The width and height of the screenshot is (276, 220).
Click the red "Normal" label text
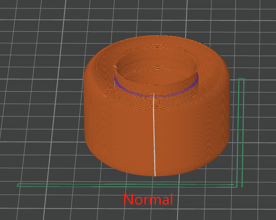[148, 199]
